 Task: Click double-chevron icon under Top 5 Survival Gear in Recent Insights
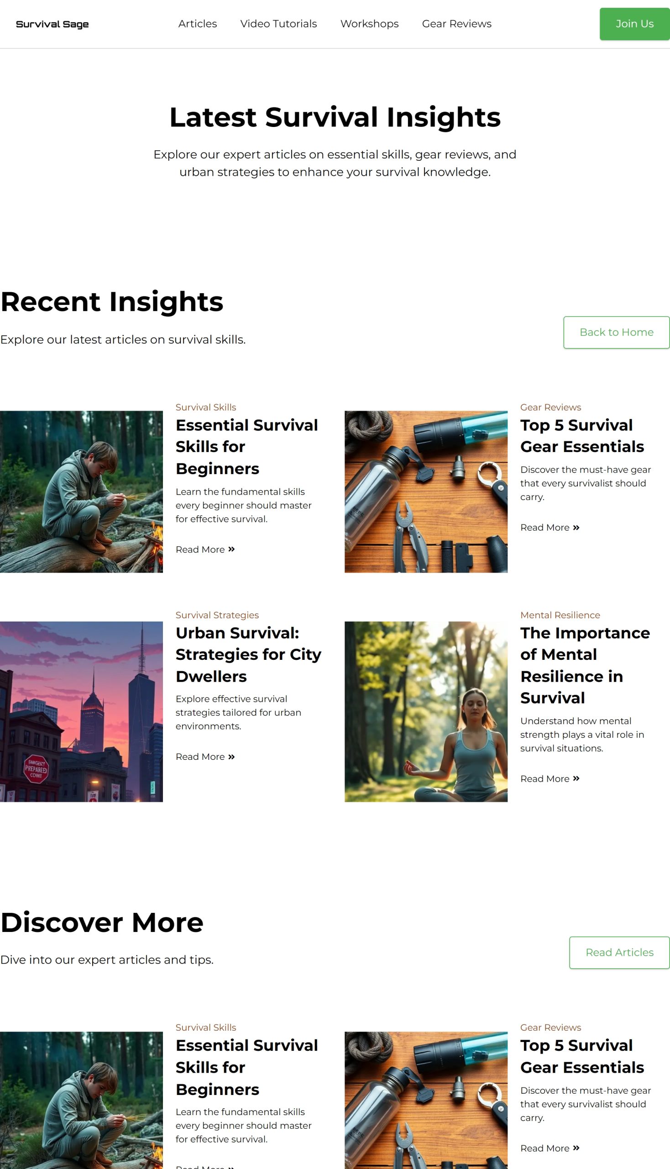pyautogui.click(x=576, y=527)
